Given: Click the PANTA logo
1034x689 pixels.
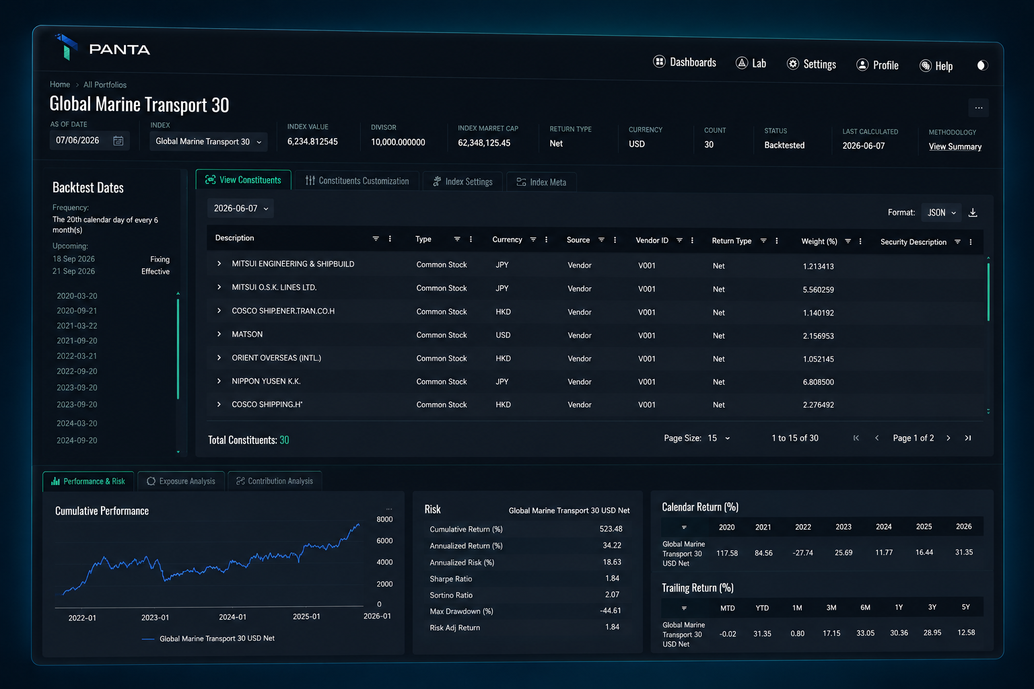Looking at the screenshot, I should pos(102,48).
